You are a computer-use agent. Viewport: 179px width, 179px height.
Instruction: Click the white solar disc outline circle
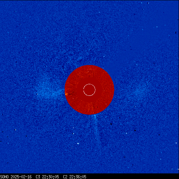tap(89, 90)
